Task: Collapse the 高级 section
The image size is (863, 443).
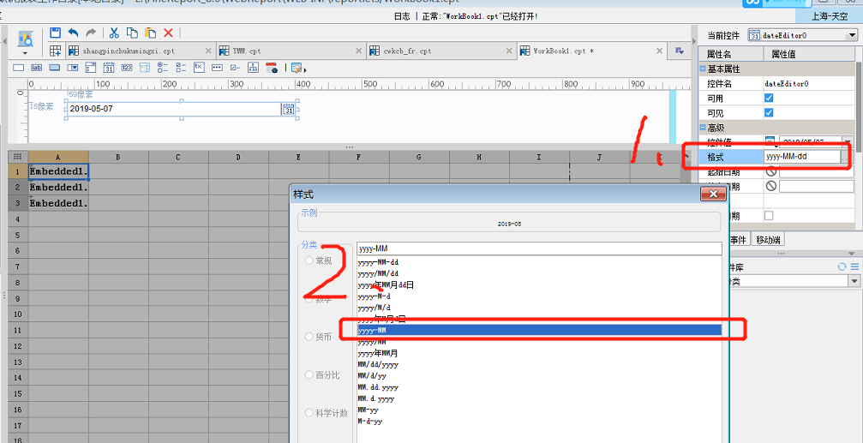Action: coord(703,128)
